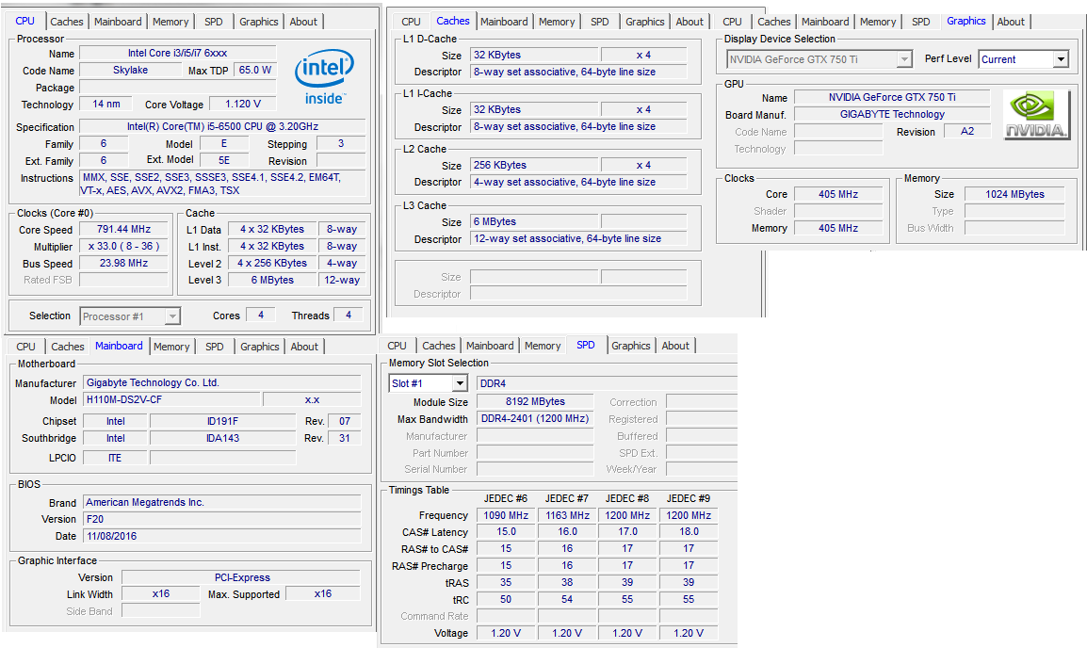The height and width of the screenshot is (648, 1087).
Task: Open Graphics tab in the SPD window
Action: tap(631, 346)
